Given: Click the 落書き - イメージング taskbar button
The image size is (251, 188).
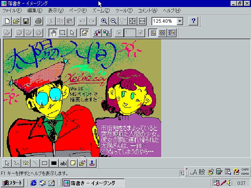Looking at the screenshot, I should [93, 183].
